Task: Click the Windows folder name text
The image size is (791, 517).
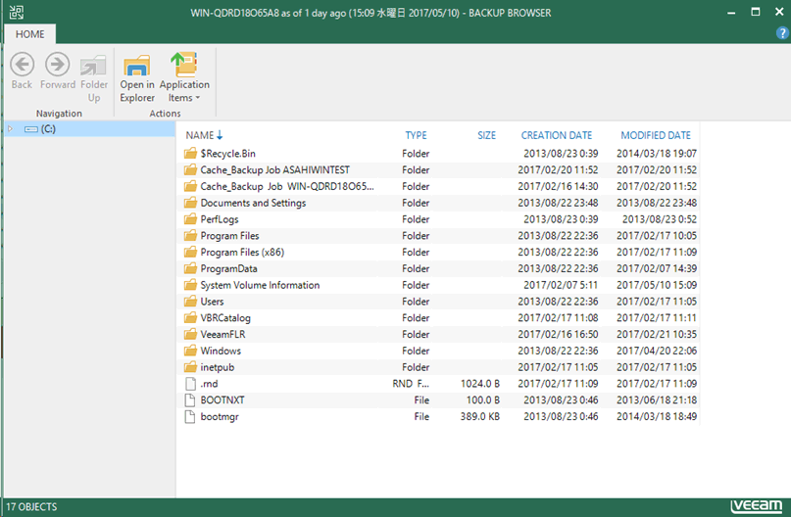Action: 221,351
